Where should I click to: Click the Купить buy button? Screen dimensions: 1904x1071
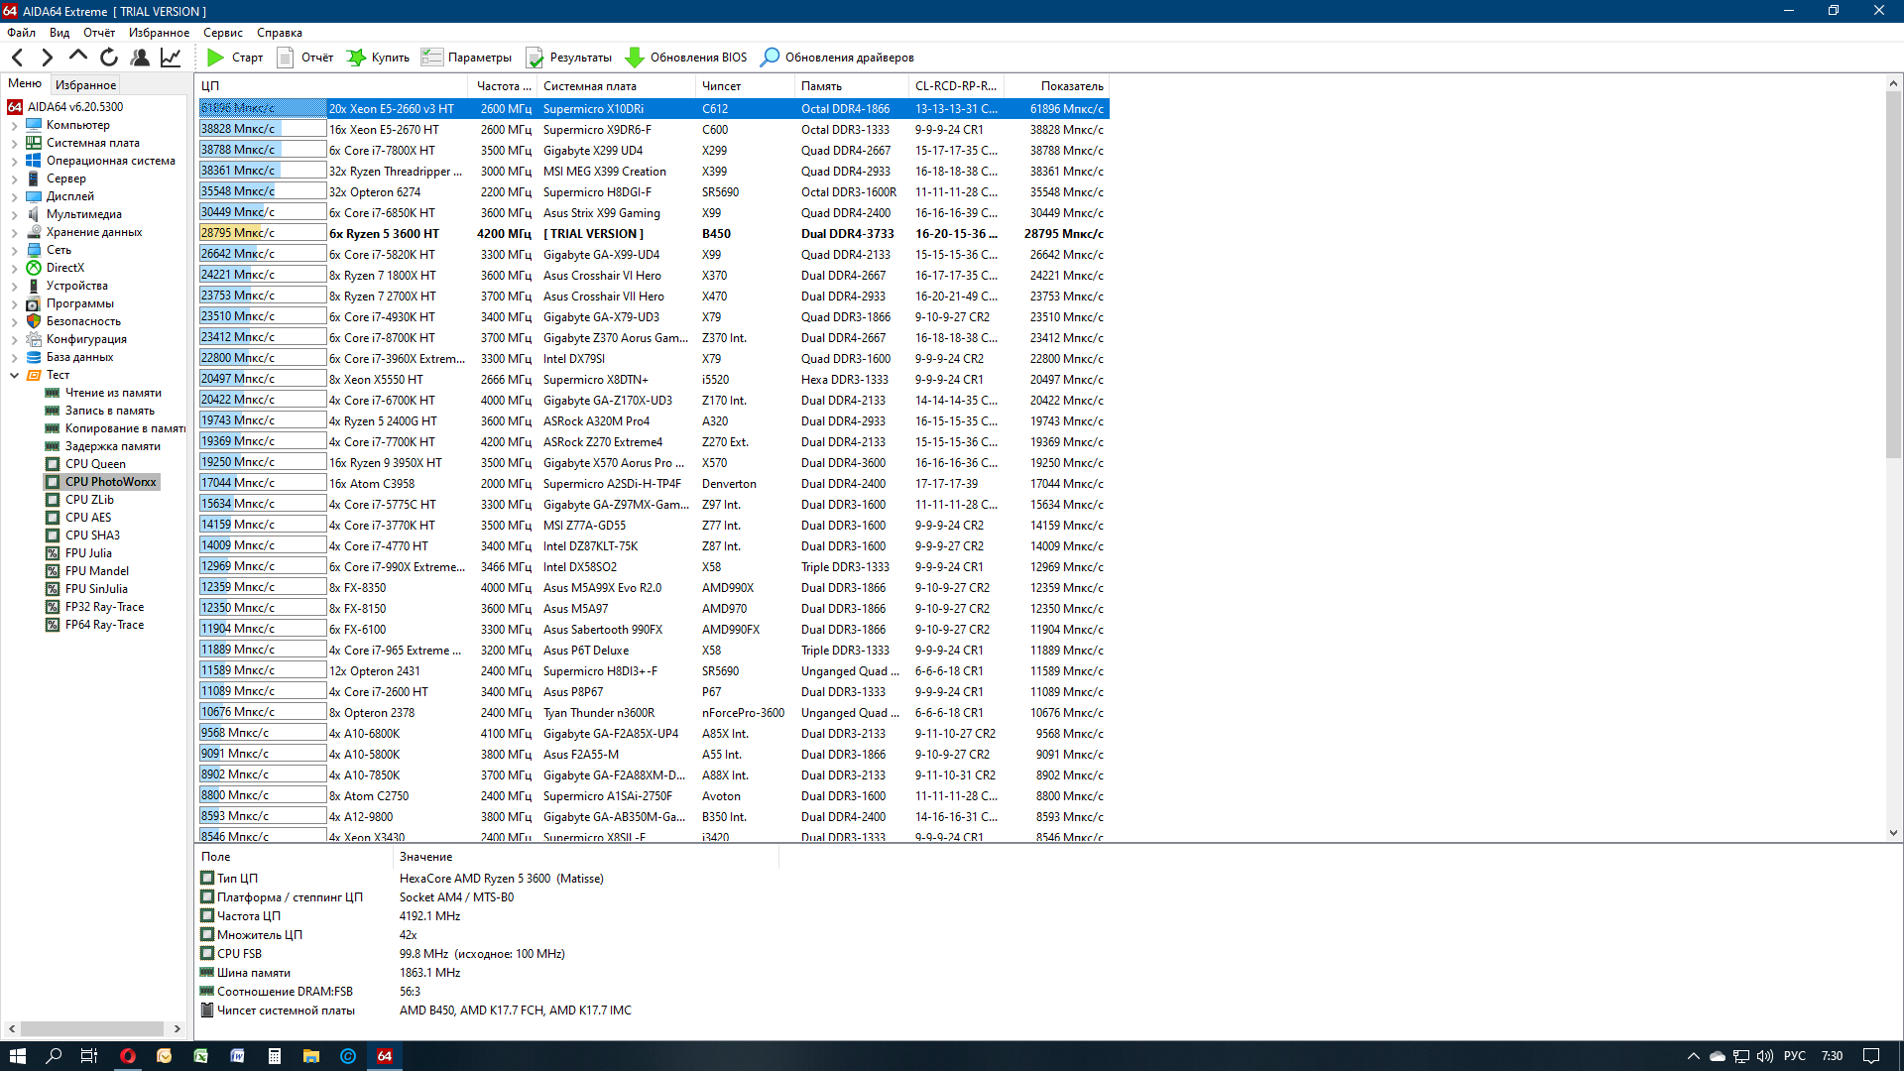[378, 58]
